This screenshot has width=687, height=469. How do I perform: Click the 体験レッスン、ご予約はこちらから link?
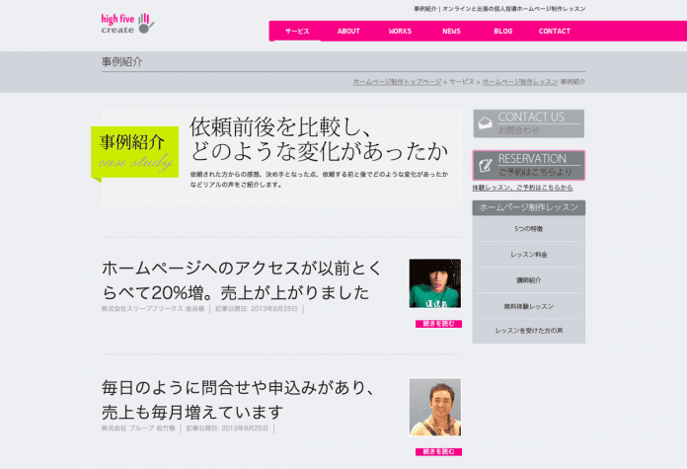(522, 188)
